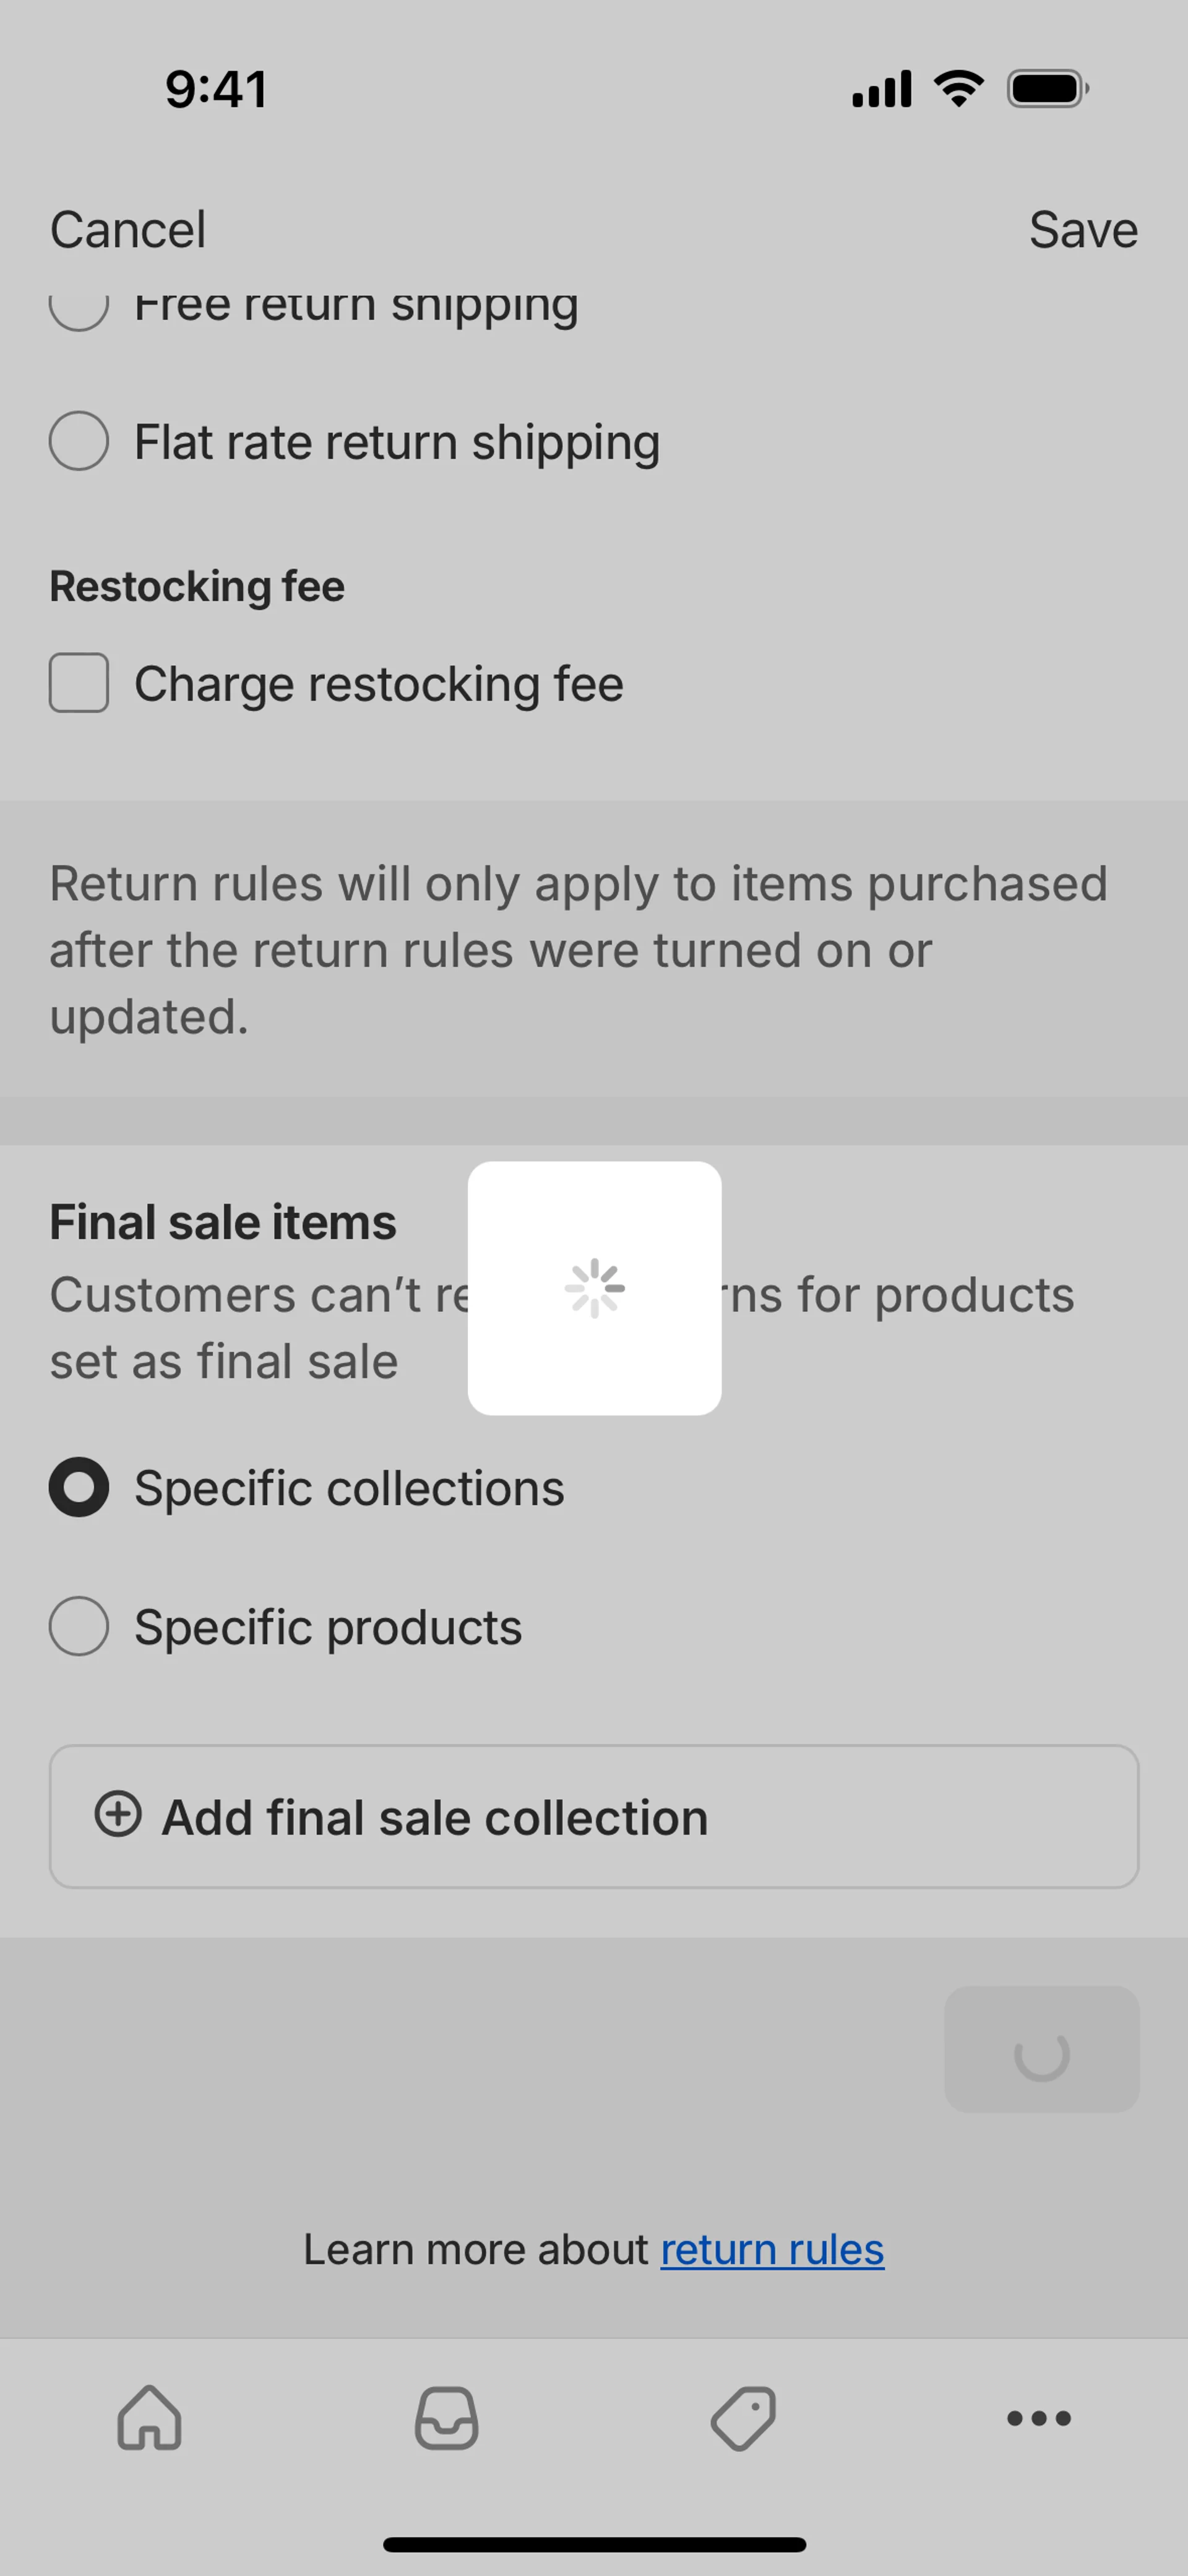1188x2576 pixels.
Task: Select the Specific products radio button
Action: tap(79, 1626)
